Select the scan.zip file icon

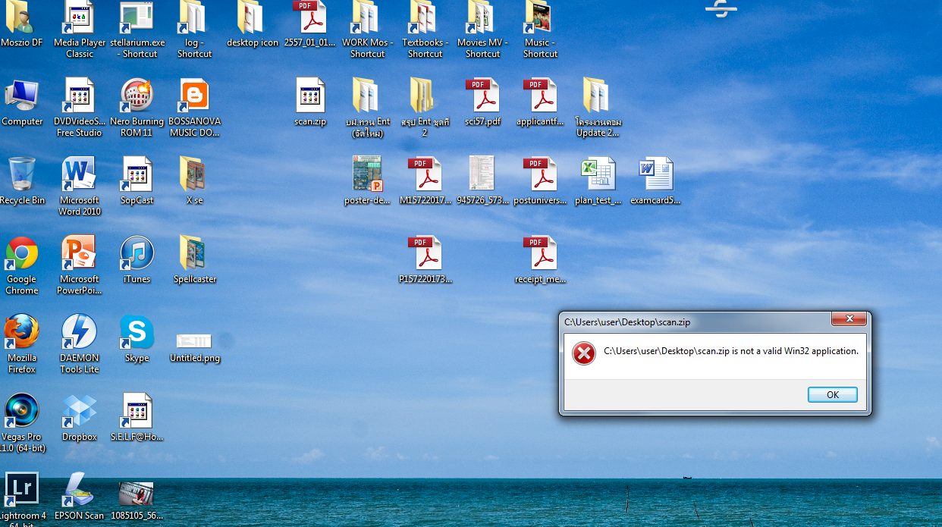coord(310,96)
